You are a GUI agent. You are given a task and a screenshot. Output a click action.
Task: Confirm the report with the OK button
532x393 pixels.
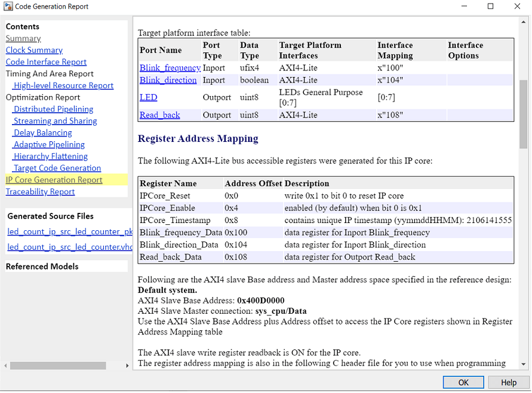tap(463, 382)
